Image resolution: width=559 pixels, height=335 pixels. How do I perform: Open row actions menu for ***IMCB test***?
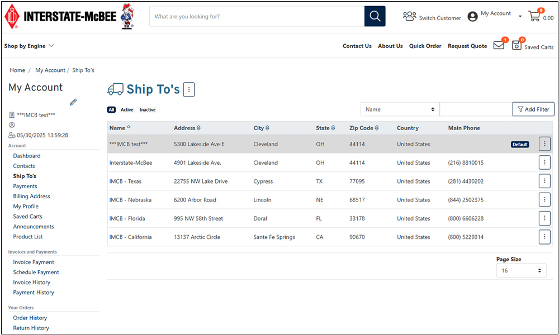(544, 144)
